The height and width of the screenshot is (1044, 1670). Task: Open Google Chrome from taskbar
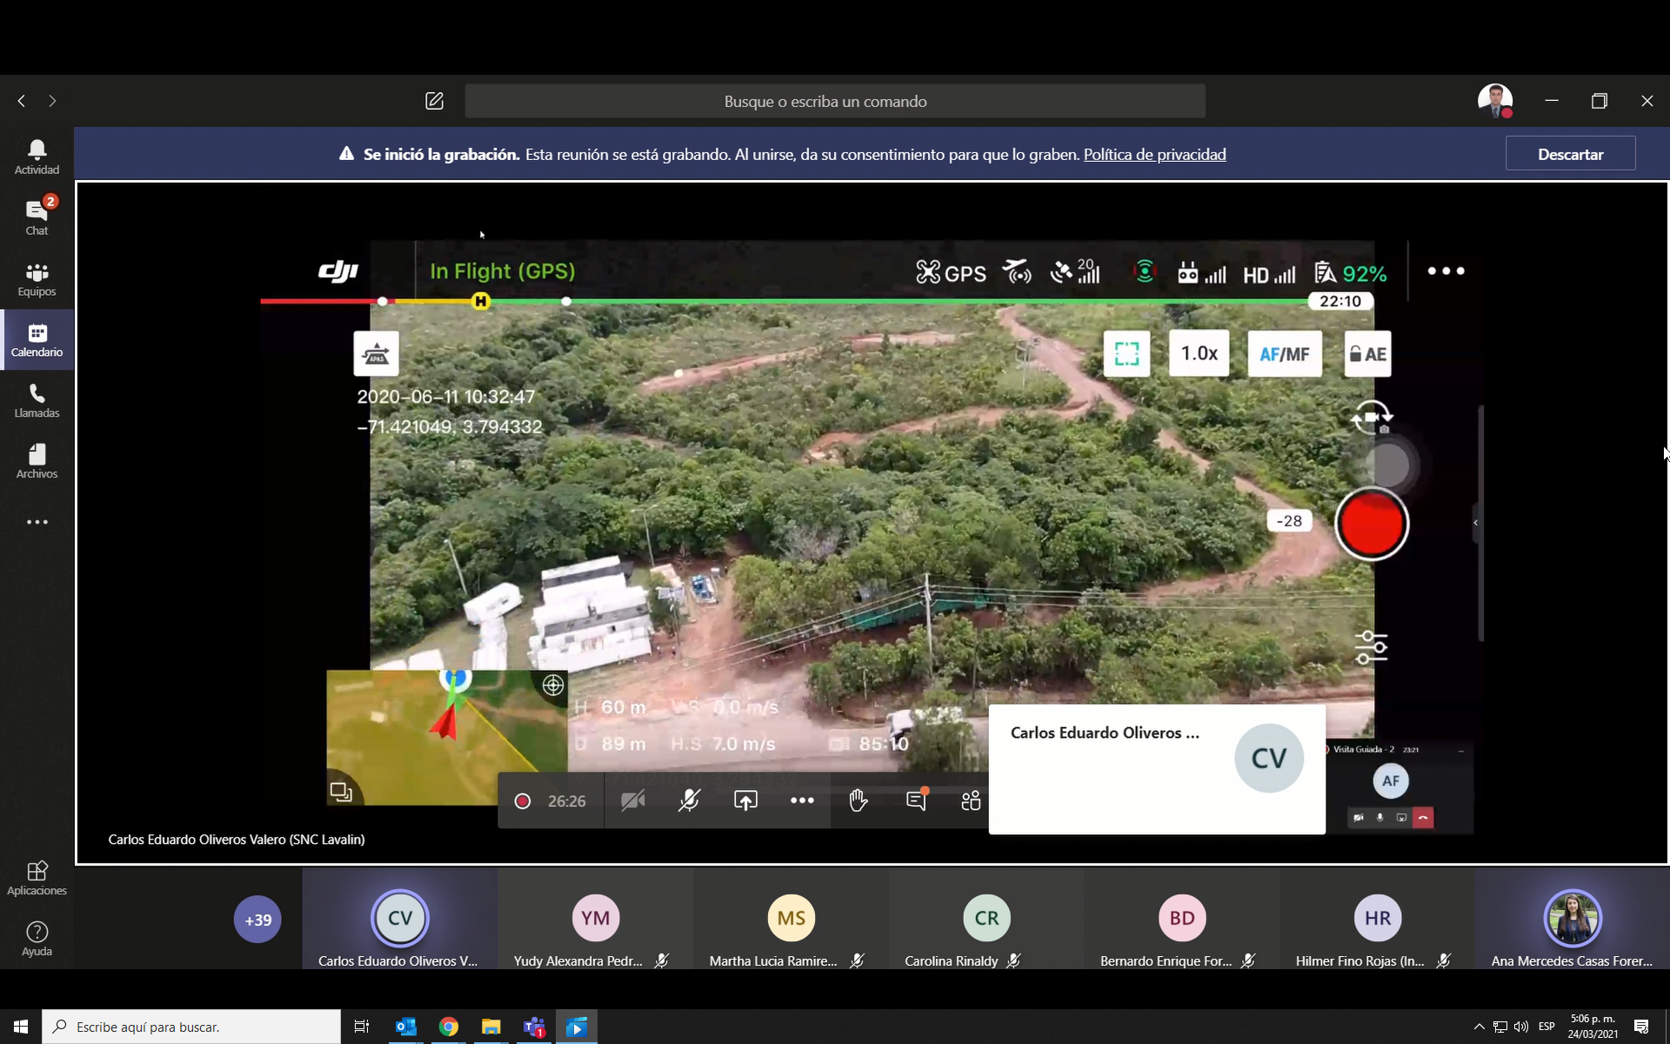coord(448,1027)
